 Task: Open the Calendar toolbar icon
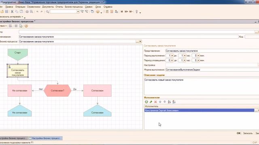coord(112,12)
